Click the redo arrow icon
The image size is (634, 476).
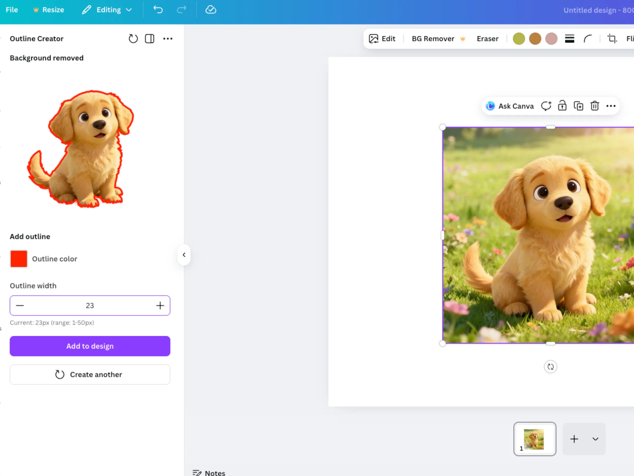click(181, 10)
